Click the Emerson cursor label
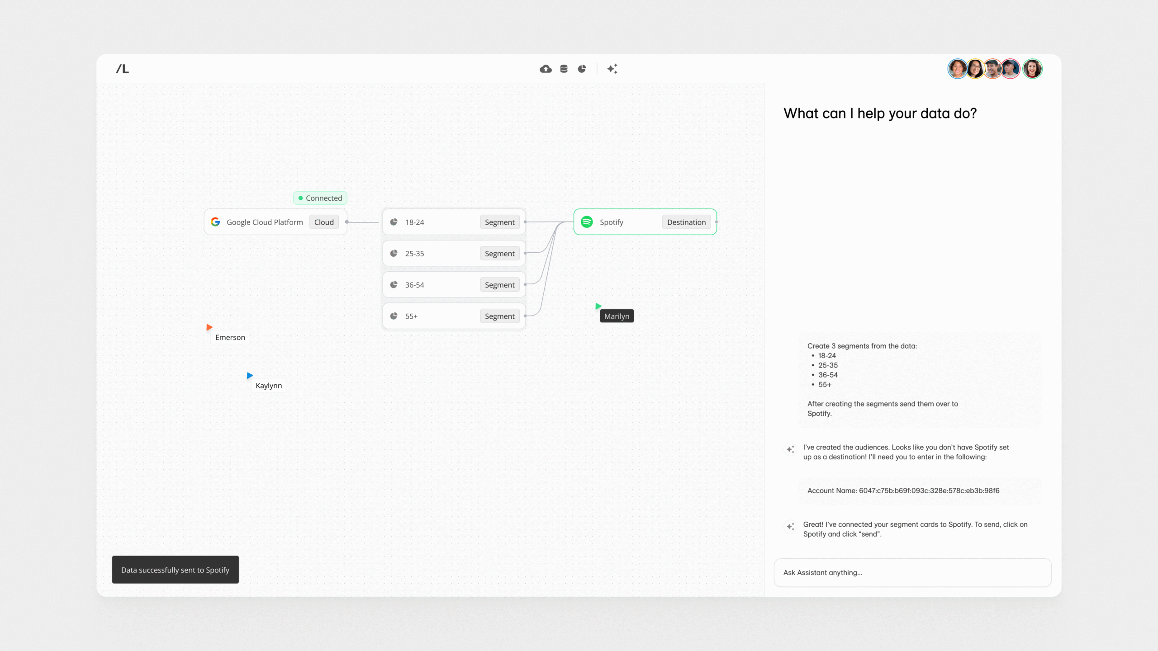1158x651 pixels. coord(230,337)
